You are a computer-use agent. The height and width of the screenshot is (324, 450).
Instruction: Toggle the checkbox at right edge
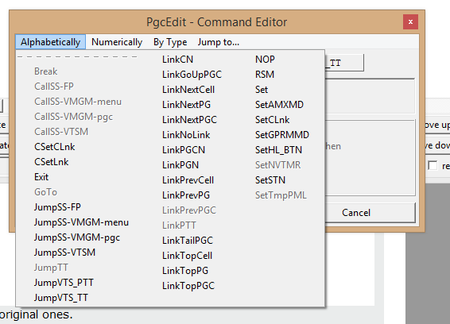click(433, 165)
